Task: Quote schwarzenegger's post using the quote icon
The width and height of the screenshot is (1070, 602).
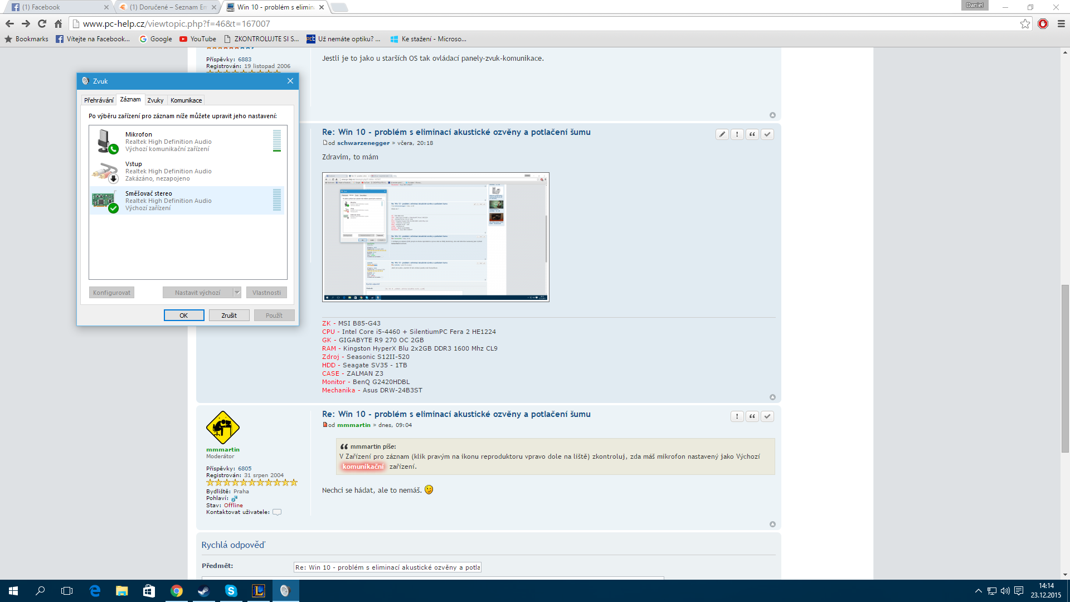Action: [x=752, y=134]
